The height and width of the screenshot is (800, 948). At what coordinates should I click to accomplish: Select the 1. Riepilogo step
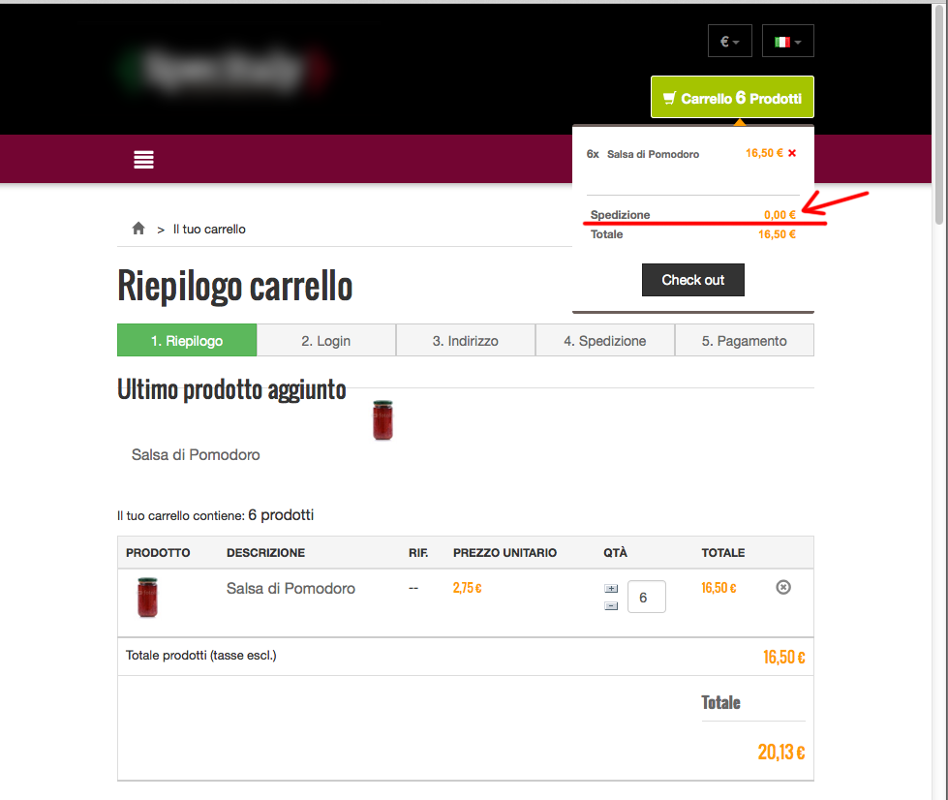pos(187,341)
